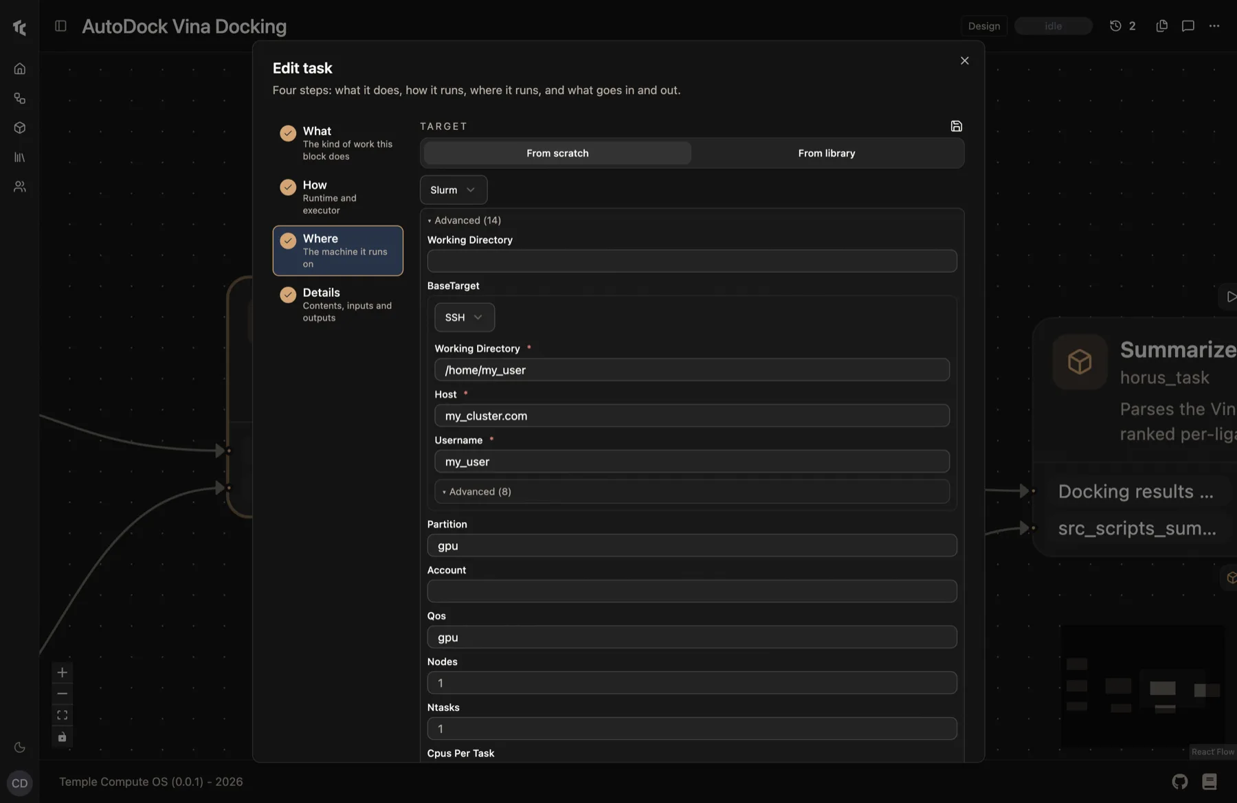Open the comments chat icon

[x=1188, y=25]
